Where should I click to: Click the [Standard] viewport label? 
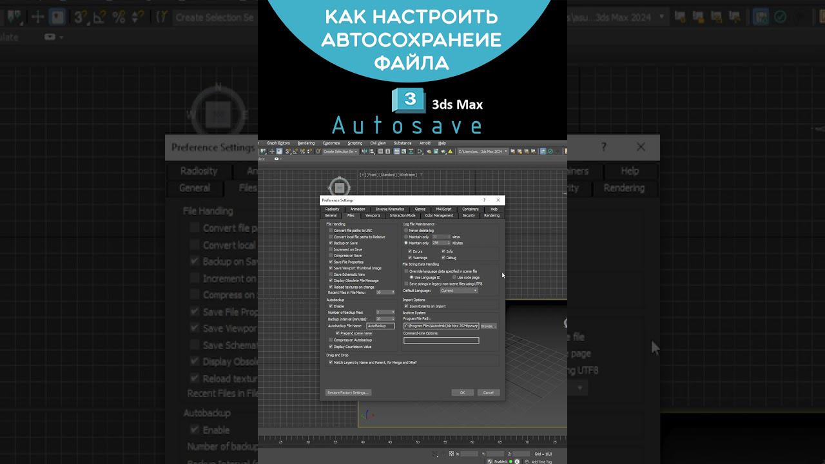tap(387, 175)
